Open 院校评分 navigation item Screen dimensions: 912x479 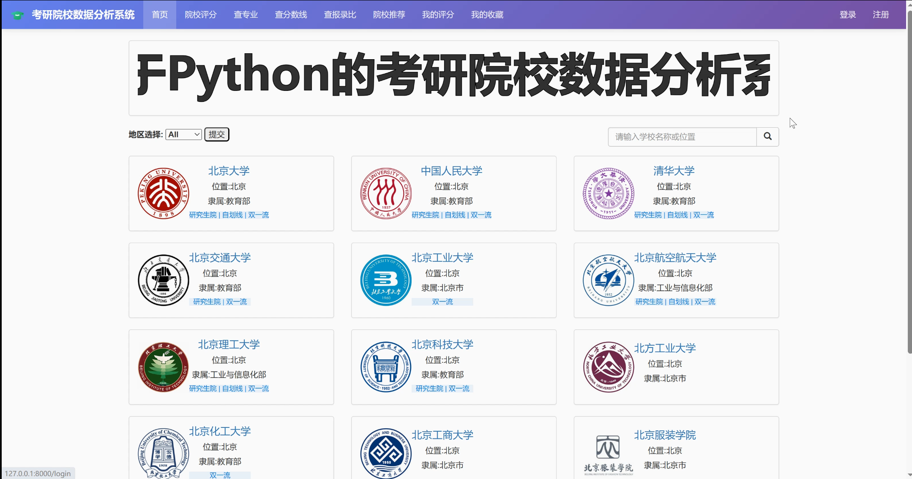201,14
